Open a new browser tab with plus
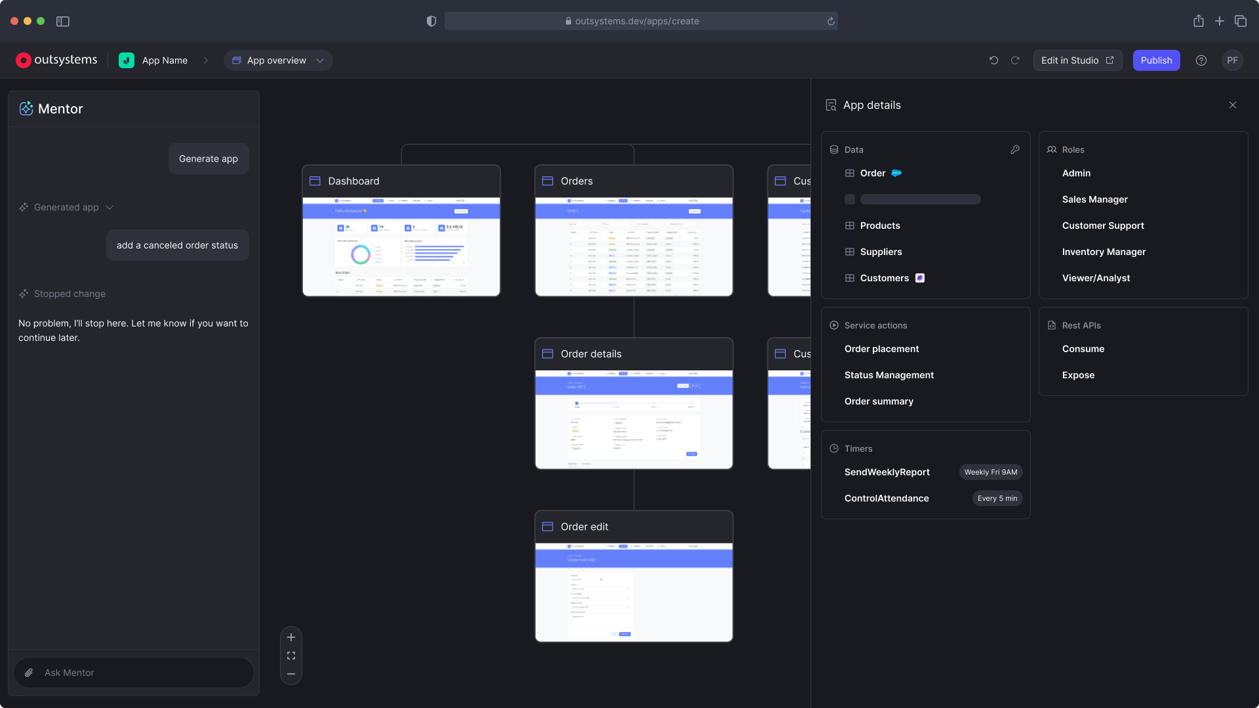Screen dimensions: 1259x708 pos(1220,21)
